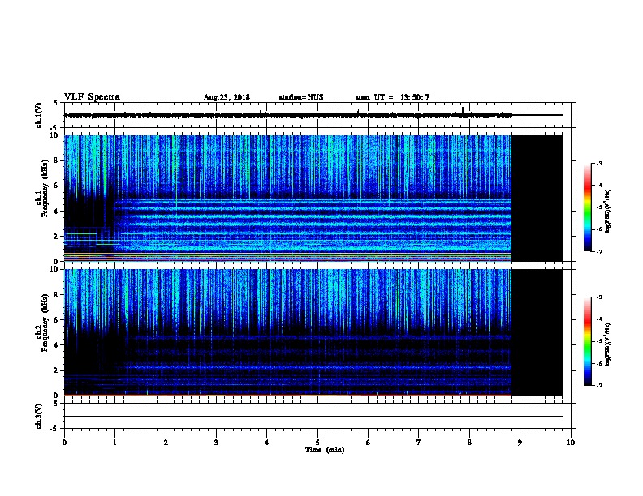This screenshot has width=643, height=496.
Task: Click the date 'Aug.23, 2018' label
Action: click(227, 97)
